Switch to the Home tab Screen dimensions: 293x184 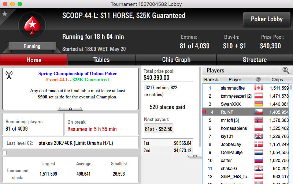click(x=34, y=60)
